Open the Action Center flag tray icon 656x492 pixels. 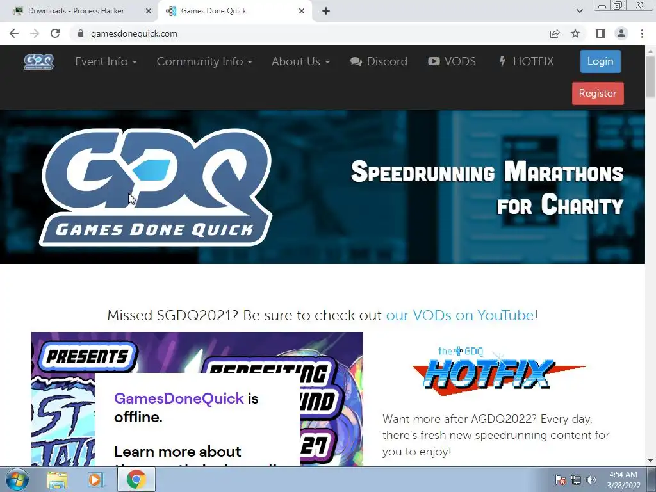[561, 480]
